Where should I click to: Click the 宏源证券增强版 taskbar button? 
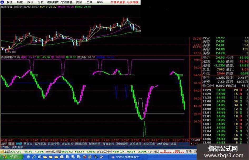pos(128,157)
